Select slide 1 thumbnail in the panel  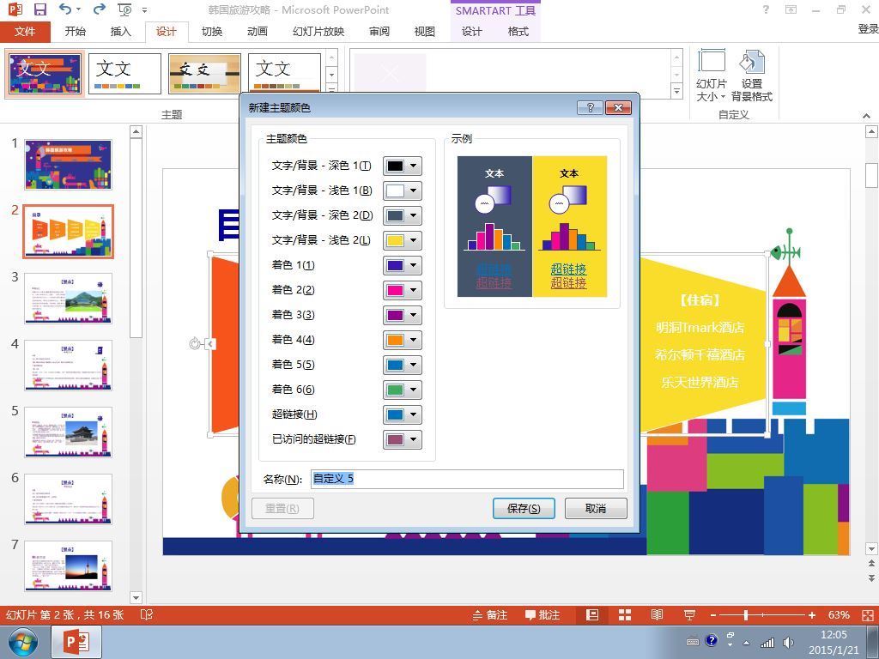click(68, 165)
